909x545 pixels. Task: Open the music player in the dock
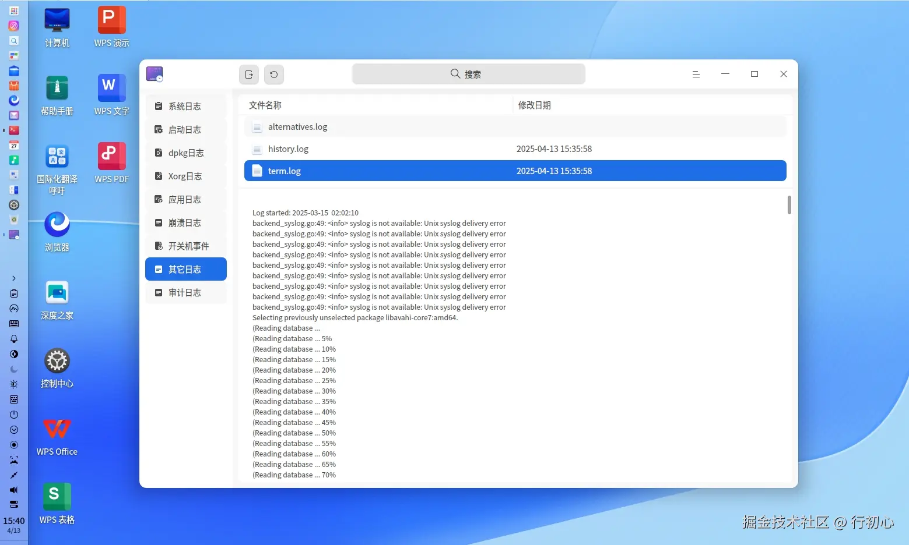pyautogui.click(x=14, y=160)
